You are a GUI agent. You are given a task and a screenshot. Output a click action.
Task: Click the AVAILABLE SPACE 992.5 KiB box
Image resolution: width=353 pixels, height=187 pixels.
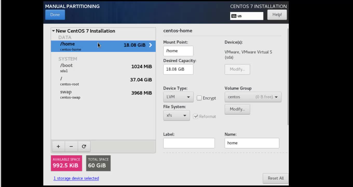pyautogui.click(x=66, y=163)
